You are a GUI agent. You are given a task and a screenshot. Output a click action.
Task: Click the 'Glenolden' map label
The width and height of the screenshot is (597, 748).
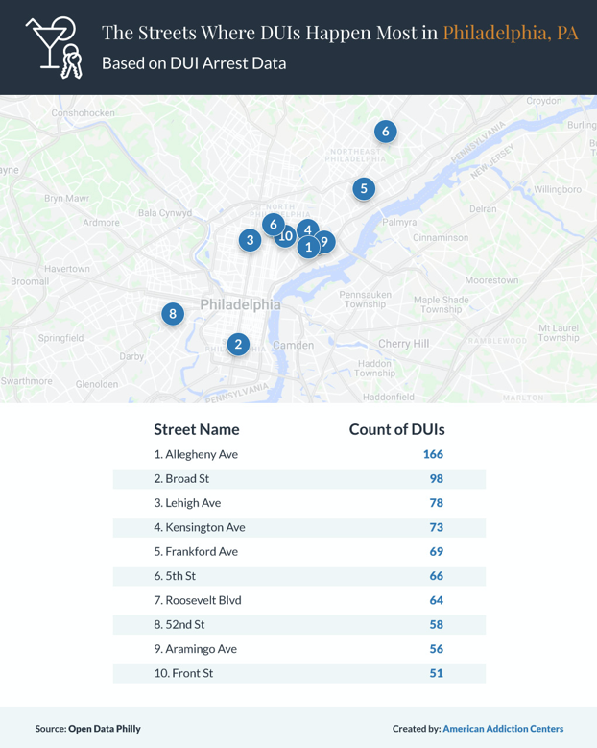pos(97,384)
